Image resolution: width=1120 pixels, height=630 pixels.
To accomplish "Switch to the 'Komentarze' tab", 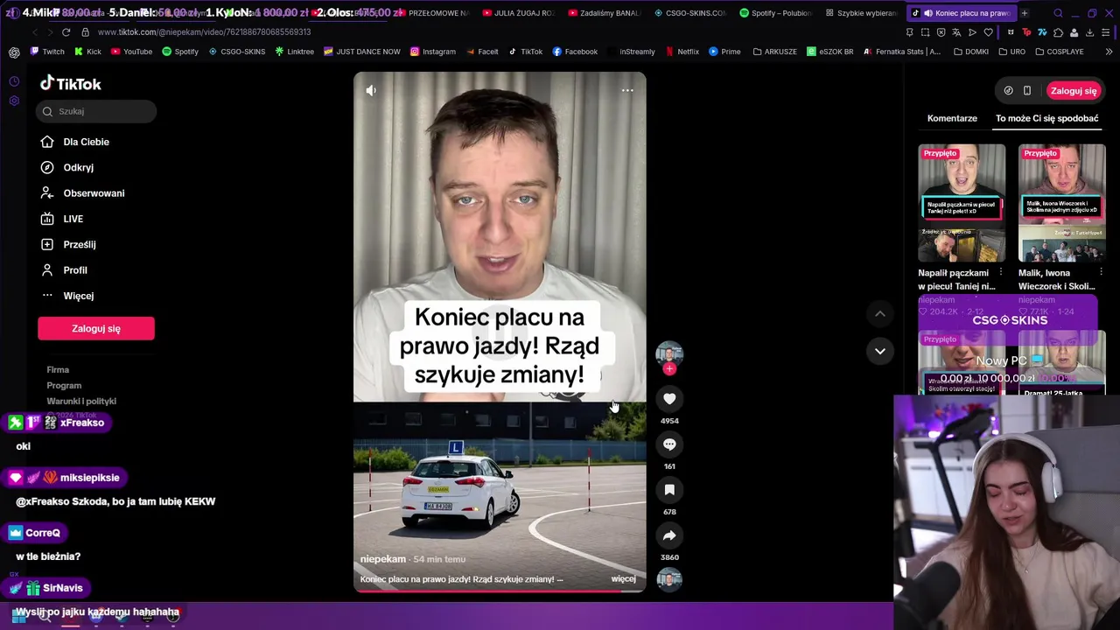I will coord(952,118).
